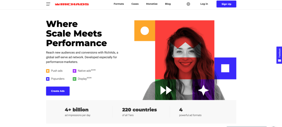Click the blue Popunders square icon
This screenshot has height=127, width=282.
click(x=48, y=79)
